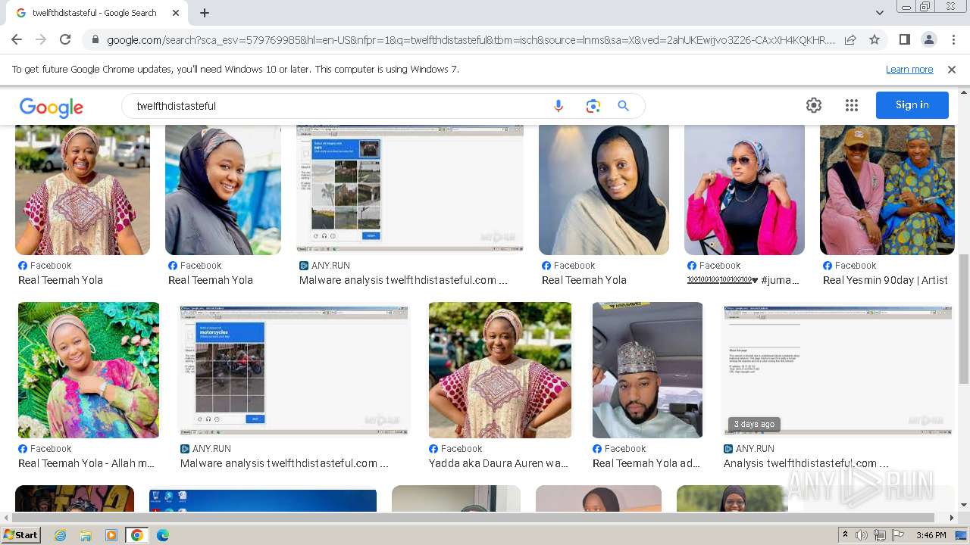This screenshot has width=970, height=545.
Task: Open the '3 days ago' ANY.RUN thumbnail
Action: pos(838,371)
